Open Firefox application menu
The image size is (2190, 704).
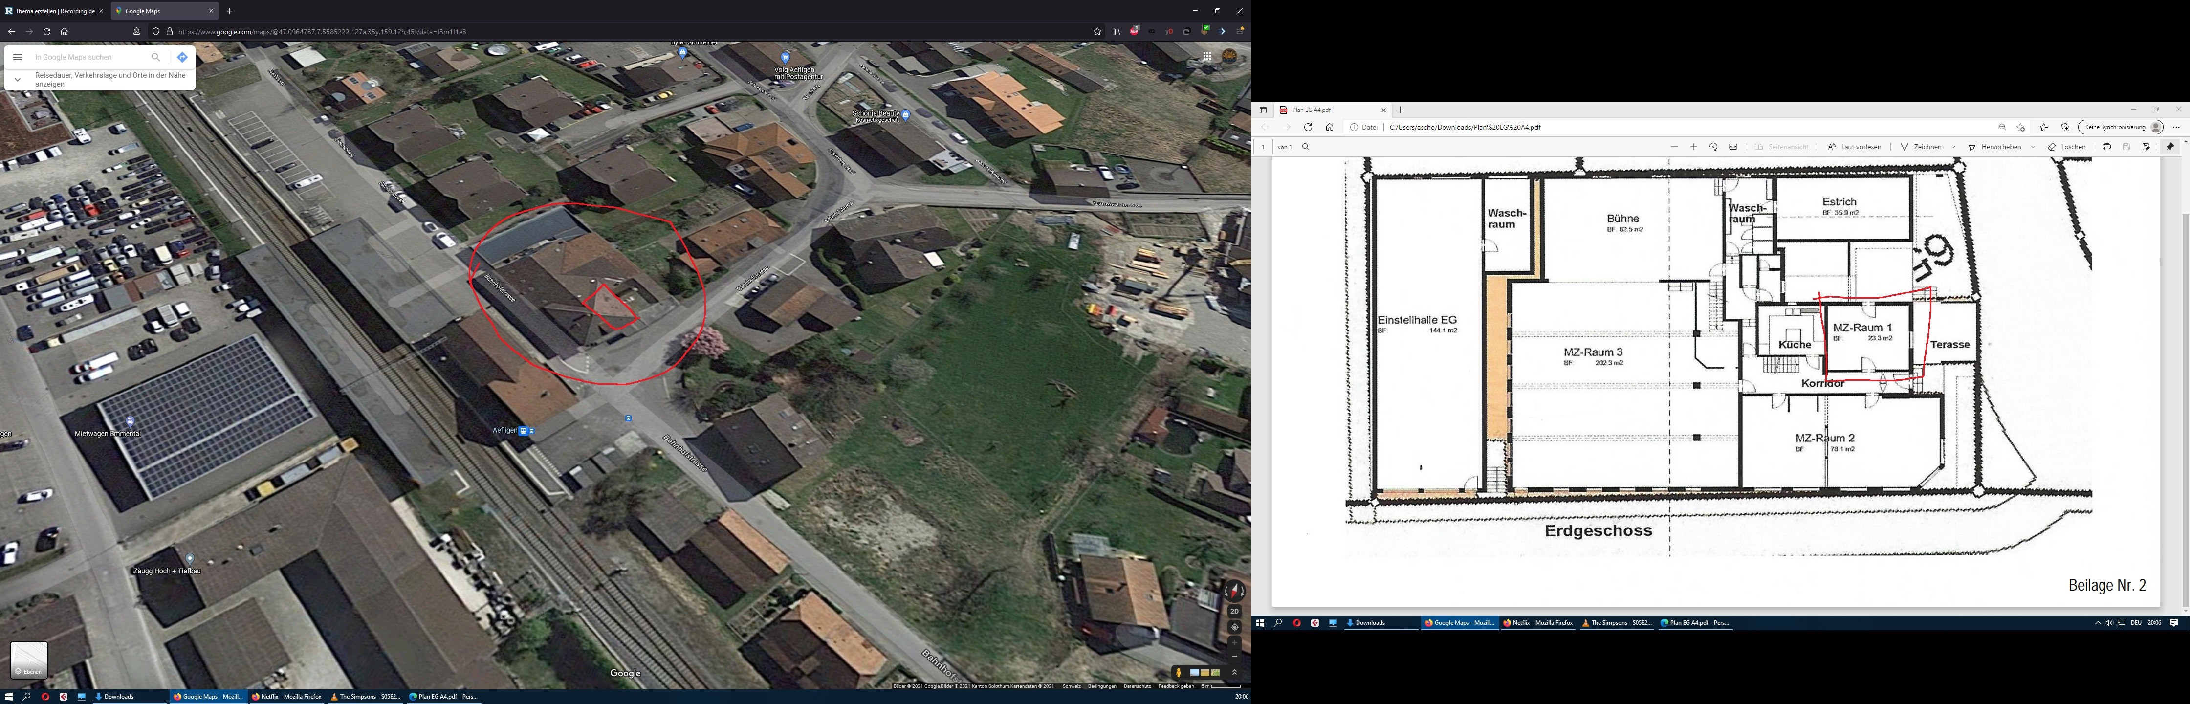click(x=1240, y=31)
